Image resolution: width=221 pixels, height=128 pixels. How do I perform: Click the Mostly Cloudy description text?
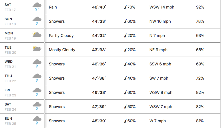pyautogui.click(x=62, y=50)
